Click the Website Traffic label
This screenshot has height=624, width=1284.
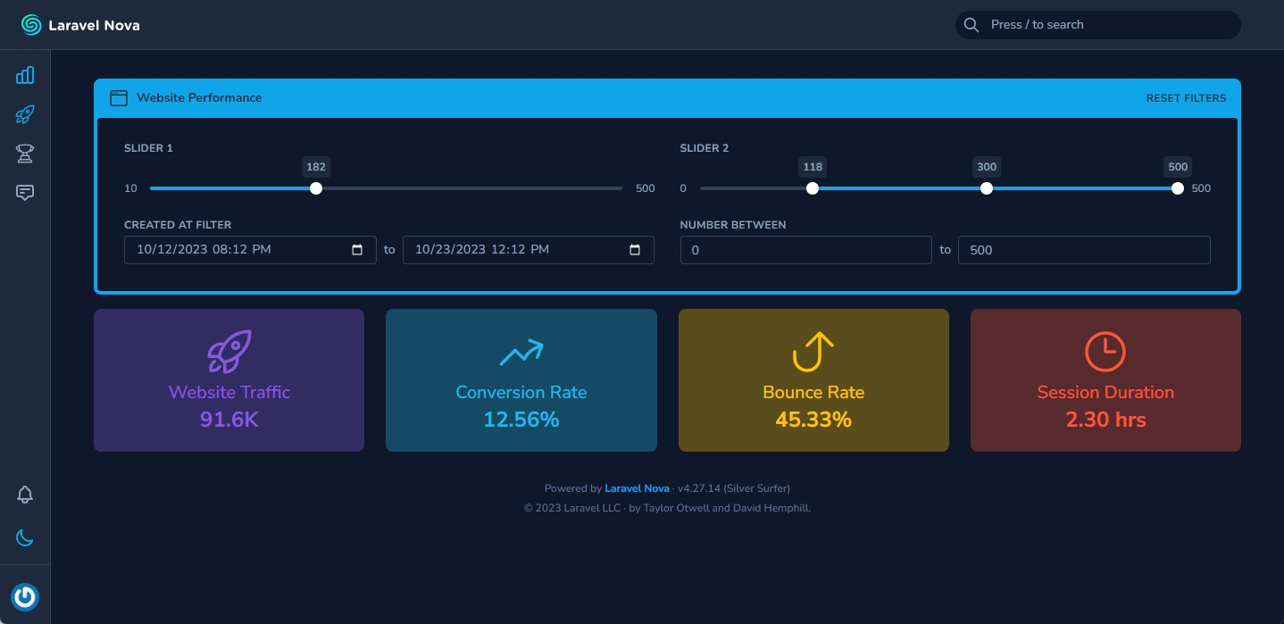[x=229, y=392]
